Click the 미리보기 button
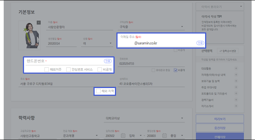 [x=220, y=119]
